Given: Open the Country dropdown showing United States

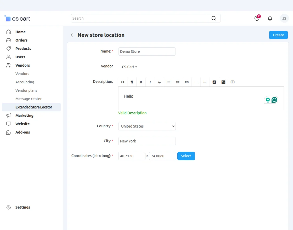Looking at the screenshot, I should pyautogui.click(x=147, y=126).
